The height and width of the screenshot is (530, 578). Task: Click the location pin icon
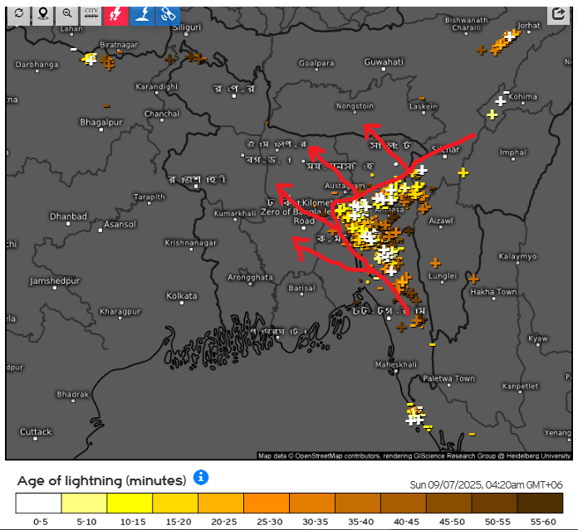pyautogui.click(x=43, y=15)
